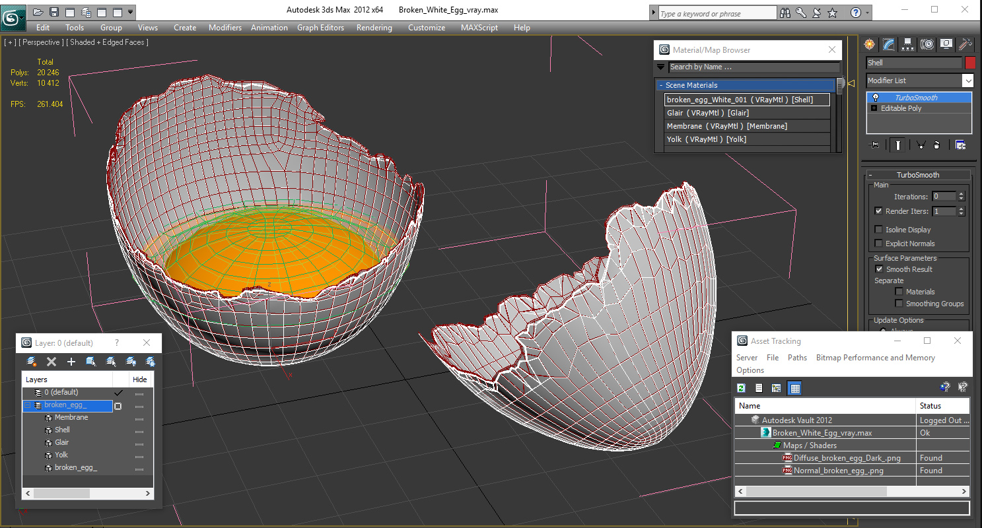Click Remove Modifier trash can icon
Viewport: 982px width, 528px height.
click(936, 145)
